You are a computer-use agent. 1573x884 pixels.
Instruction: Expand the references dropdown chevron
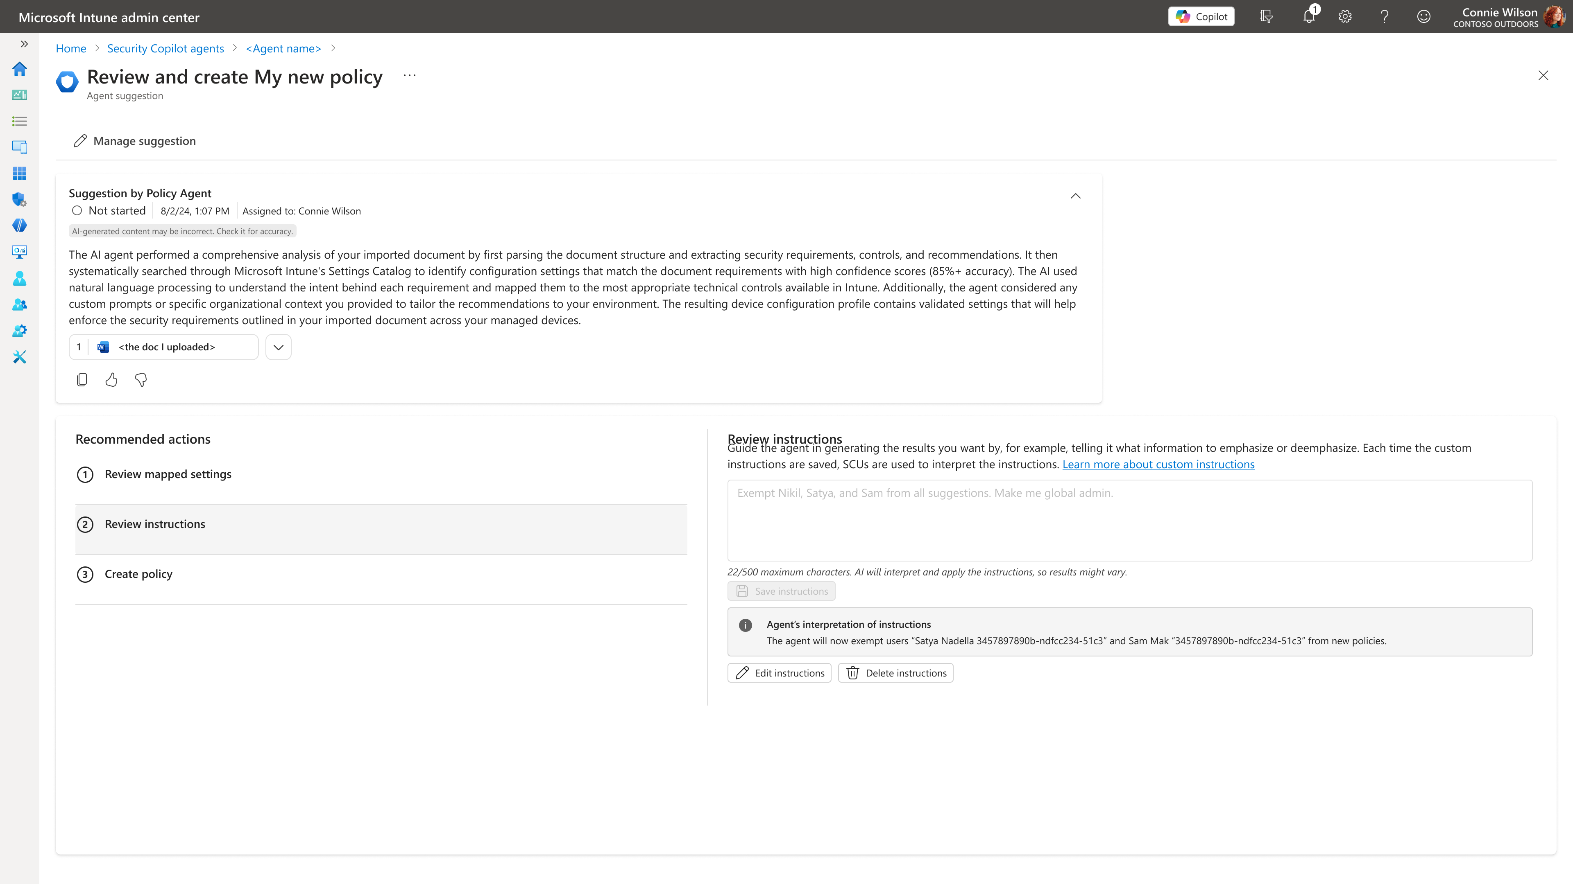pyautogui.click(x=279, y=347)
